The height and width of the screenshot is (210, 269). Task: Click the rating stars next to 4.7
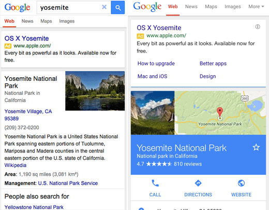click(x=159, y=164)
